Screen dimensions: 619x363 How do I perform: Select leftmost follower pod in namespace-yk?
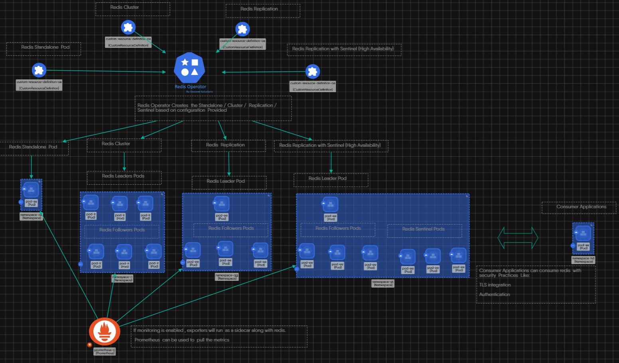(307, 251)
